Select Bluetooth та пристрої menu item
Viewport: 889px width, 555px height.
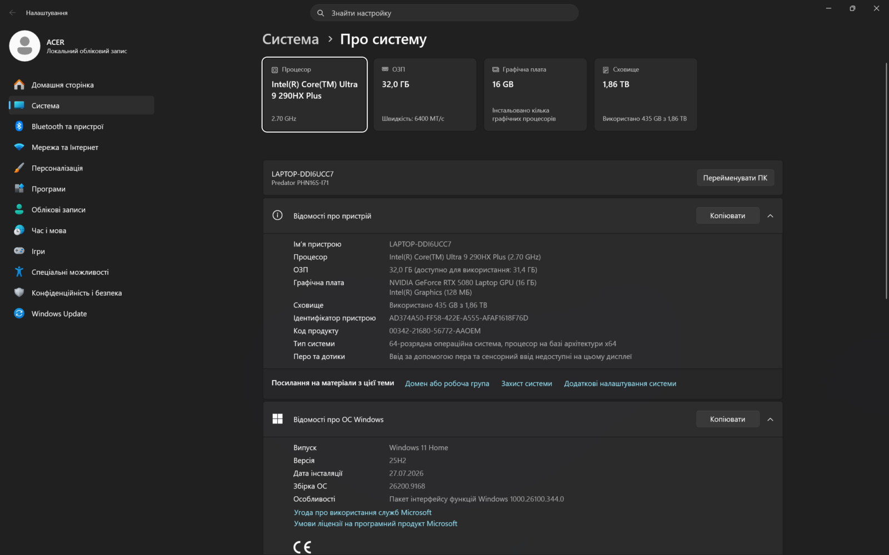(x=81, y=127)
